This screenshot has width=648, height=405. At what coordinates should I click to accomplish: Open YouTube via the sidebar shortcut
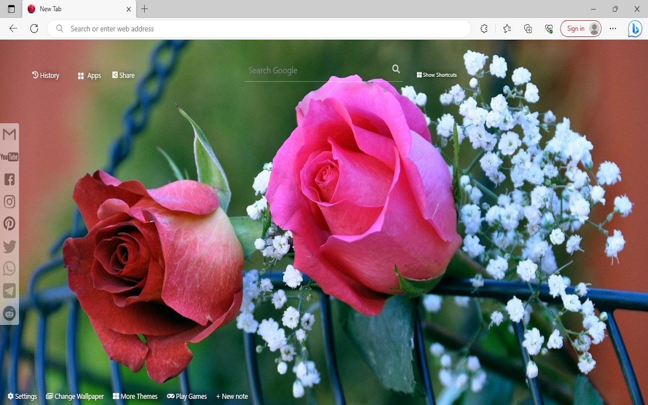(9, 157)
